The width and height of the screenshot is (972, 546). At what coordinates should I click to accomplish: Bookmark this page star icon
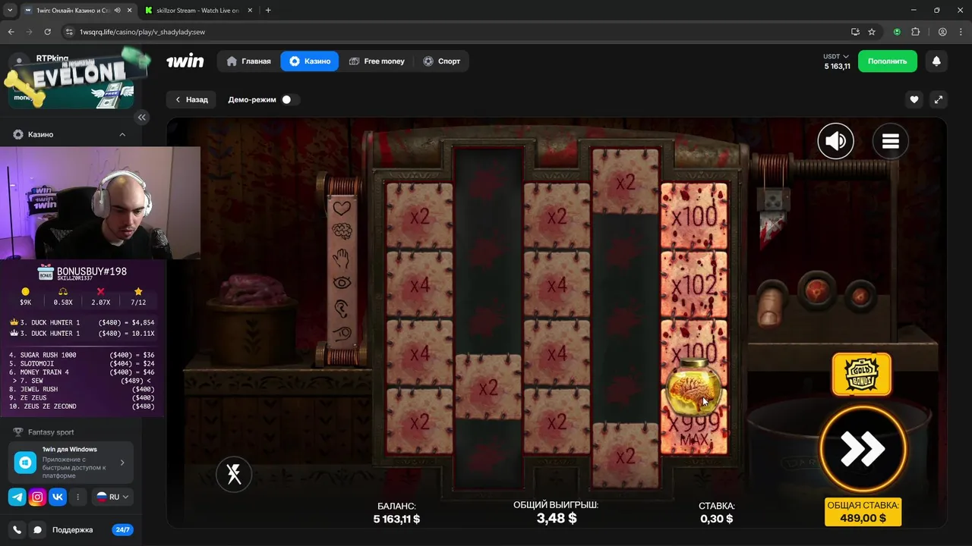pos(872,32)
